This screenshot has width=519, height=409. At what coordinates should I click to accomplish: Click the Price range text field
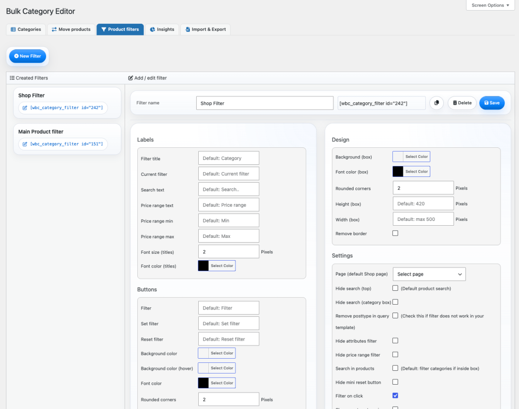[228, 204]
